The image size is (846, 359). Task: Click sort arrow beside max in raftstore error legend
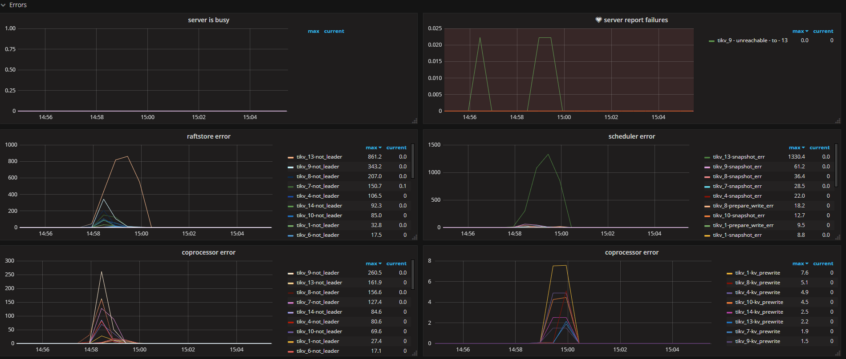point(380,148)
